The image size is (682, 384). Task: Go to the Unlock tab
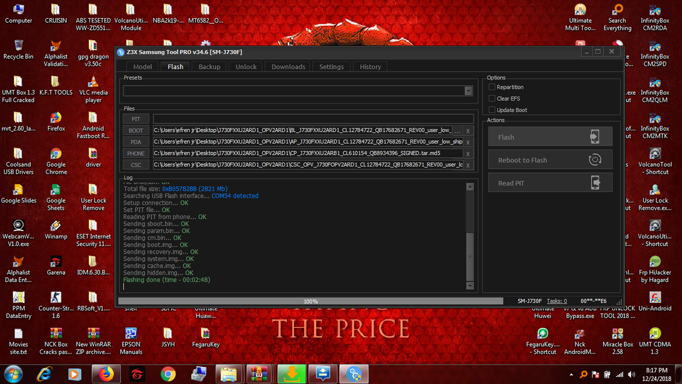click(246, 67)
